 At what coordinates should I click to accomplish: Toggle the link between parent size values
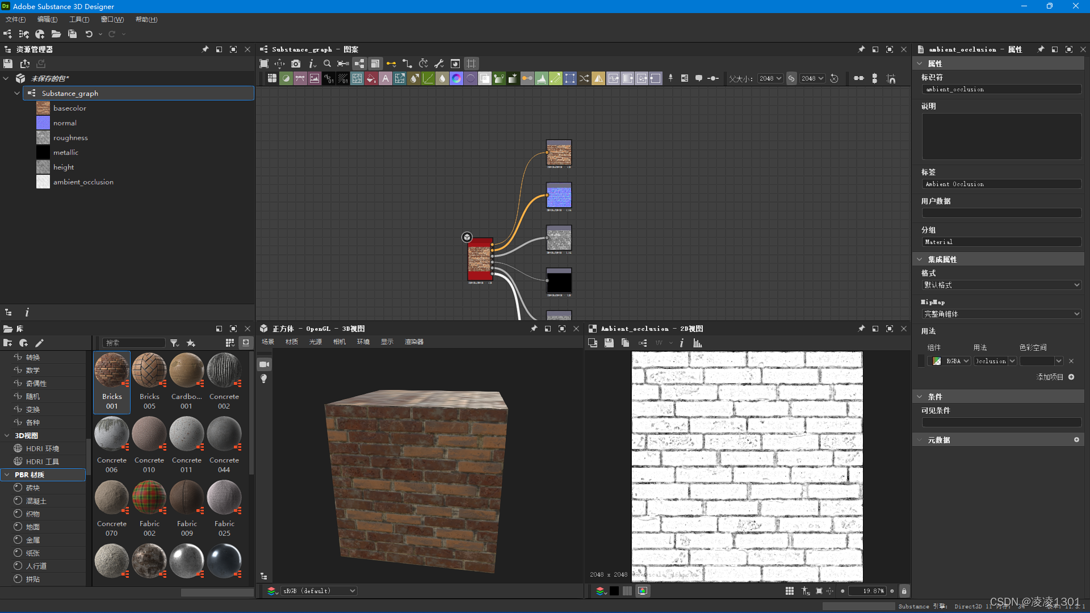pyautogui.click(x=791, y=78)
